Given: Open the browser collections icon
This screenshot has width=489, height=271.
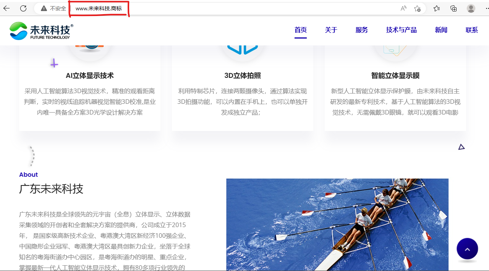Looking at the screenshot, I should [x=453, y=8].
